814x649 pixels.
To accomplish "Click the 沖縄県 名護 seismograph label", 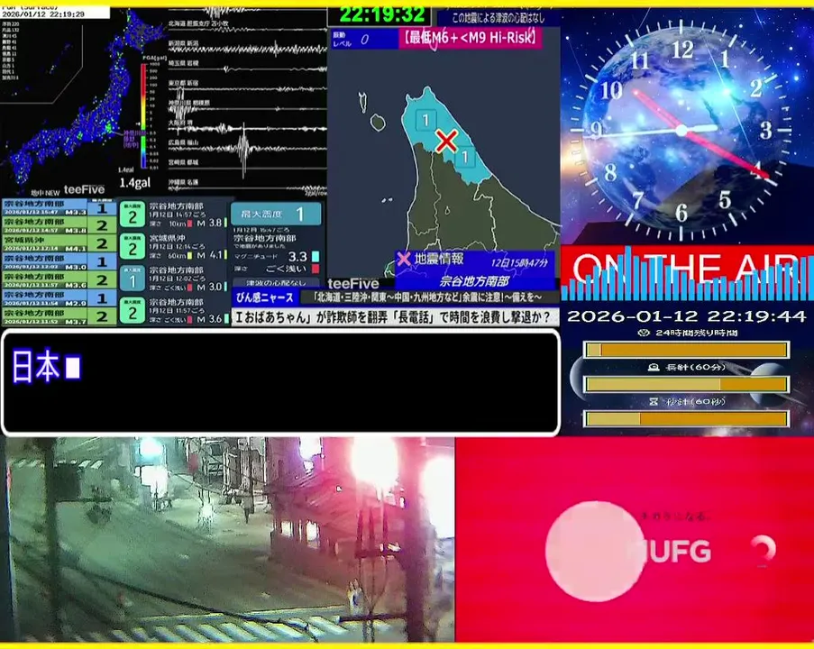I will (183, 182).
